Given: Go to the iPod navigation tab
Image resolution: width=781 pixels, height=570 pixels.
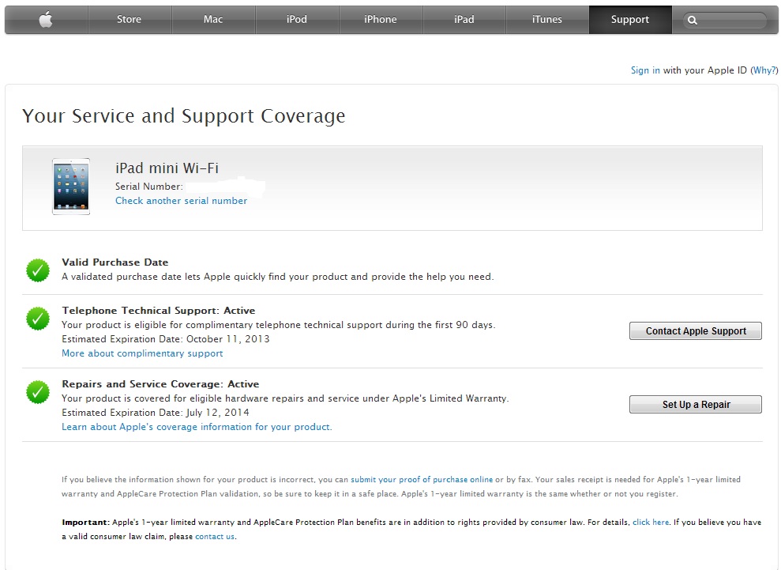Looking at the screenshot, I should [297, 20].
